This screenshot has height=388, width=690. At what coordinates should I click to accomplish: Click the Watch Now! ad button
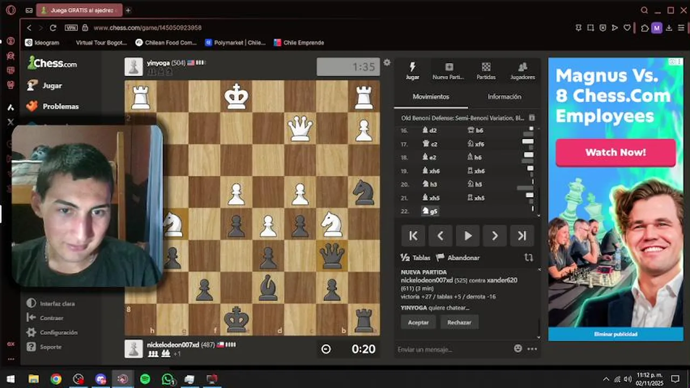tap(615, 153)
